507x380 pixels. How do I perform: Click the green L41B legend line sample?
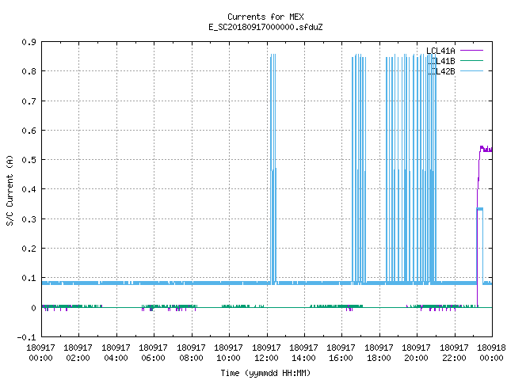coord(471,60)
